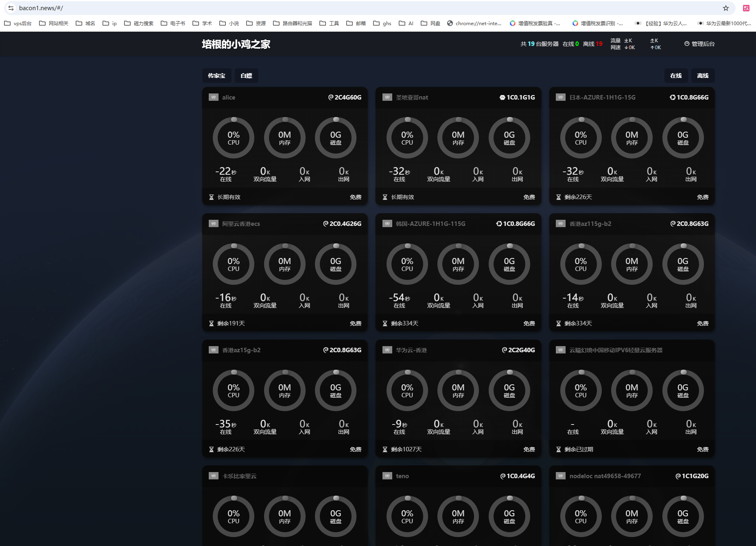The width and height of the screenshot is (756, 546).
Task: Click flag icon on 阿里云香港ecs card
Action: 214,223
